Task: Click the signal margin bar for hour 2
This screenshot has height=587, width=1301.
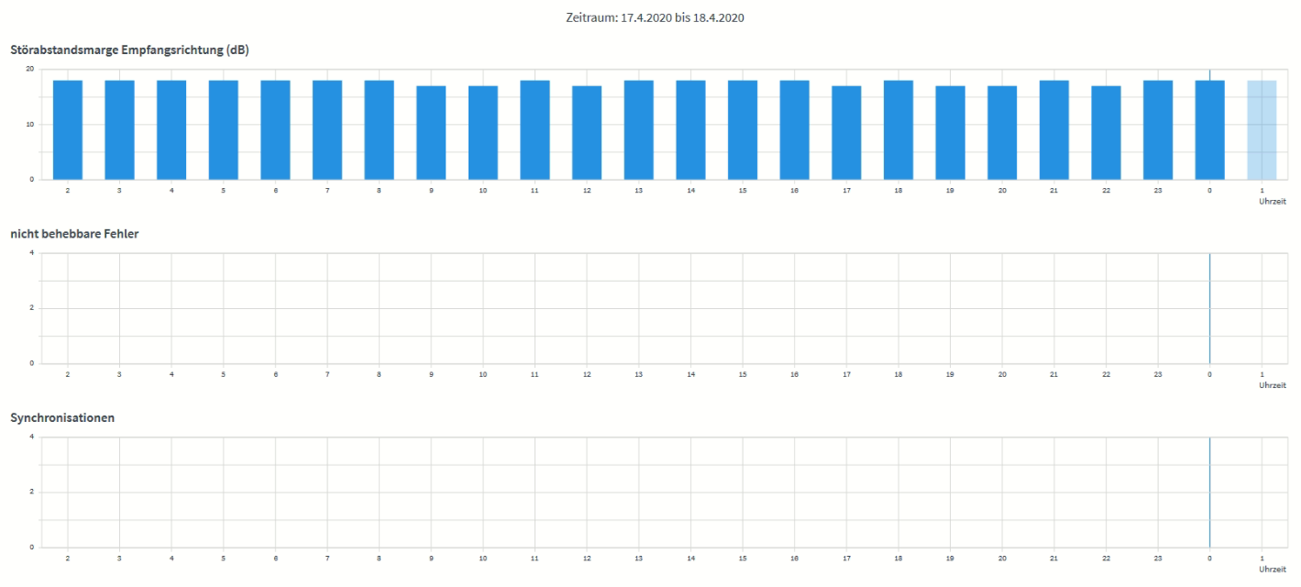Action: point(68,129)
